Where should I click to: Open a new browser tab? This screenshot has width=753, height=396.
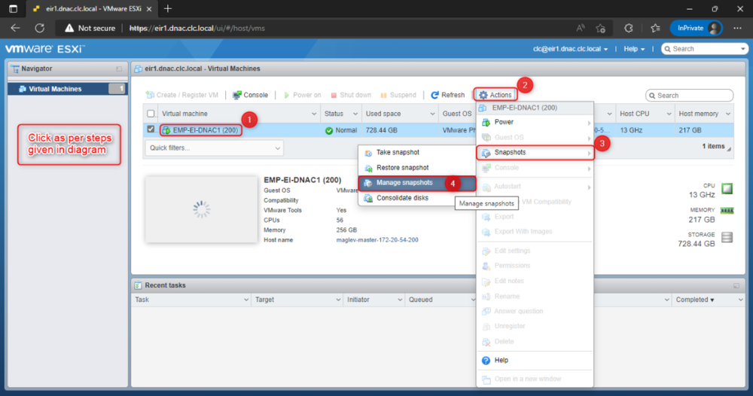pyautogui.click(x=168, y=8)
